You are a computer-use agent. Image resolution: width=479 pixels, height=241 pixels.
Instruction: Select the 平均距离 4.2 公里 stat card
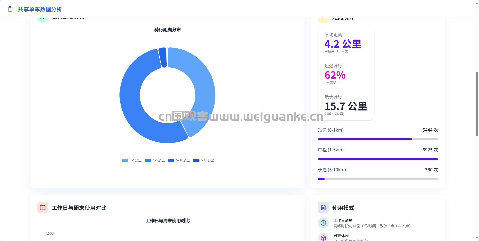[346, 43]
